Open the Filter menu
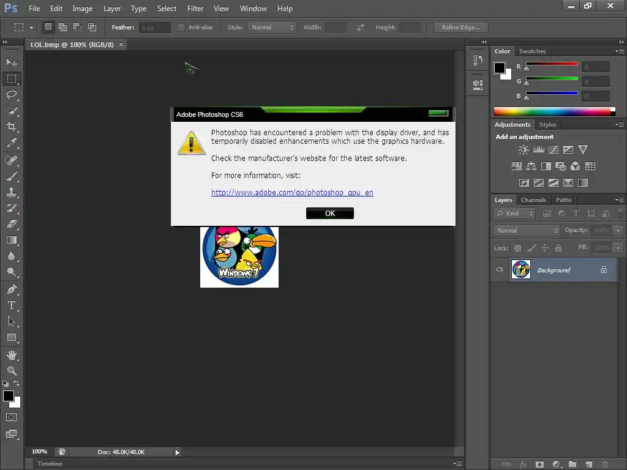This screenshot has height=470, width=627. click(x=195, y=9)
